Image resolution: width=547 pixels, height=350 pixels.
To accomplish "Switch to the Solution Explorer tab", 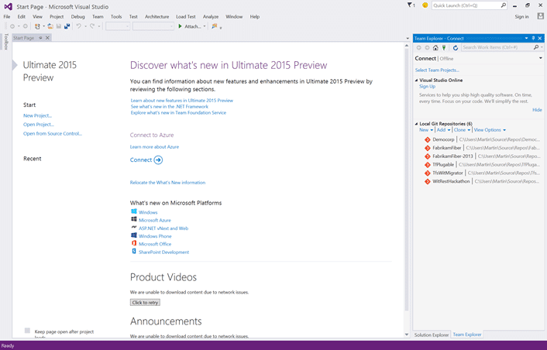I will (x=432, y=335).
